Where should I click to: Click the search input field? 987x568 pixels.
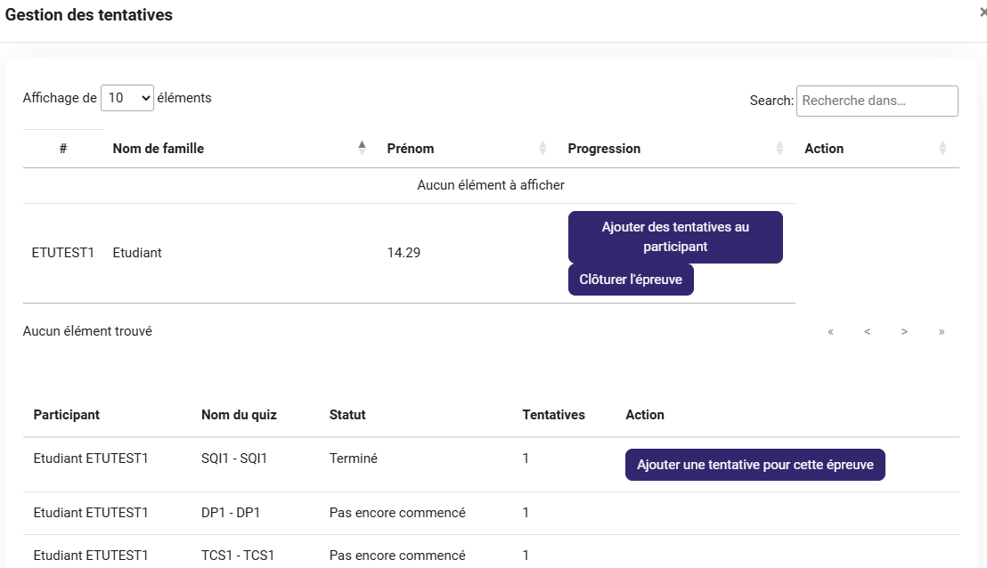coord(877,101)
